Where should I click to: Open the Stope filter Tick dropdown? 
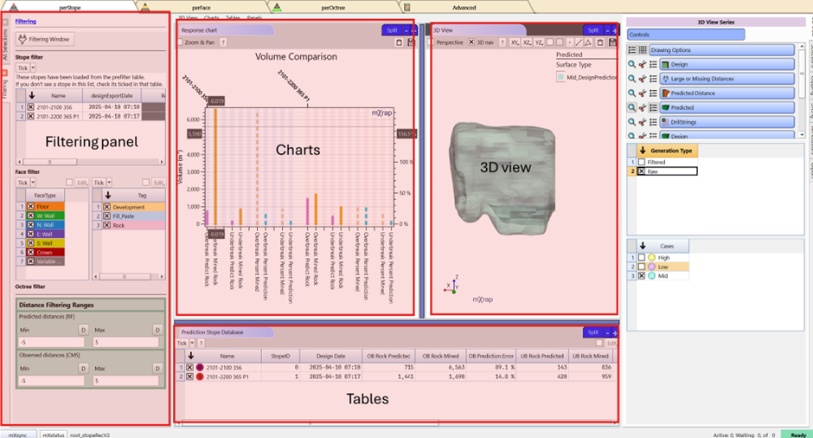[x=33, y=68]
